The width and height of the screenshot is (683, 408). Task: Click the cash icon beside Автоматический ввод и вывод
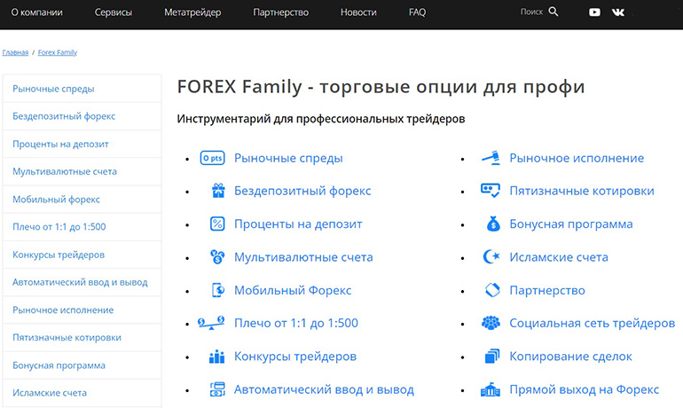217,389
